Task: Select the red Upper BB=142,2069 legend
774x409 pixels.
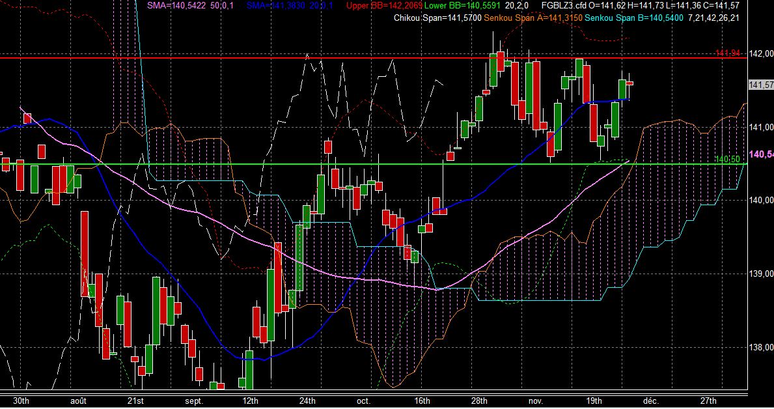Action: click(x=384, y=5)
